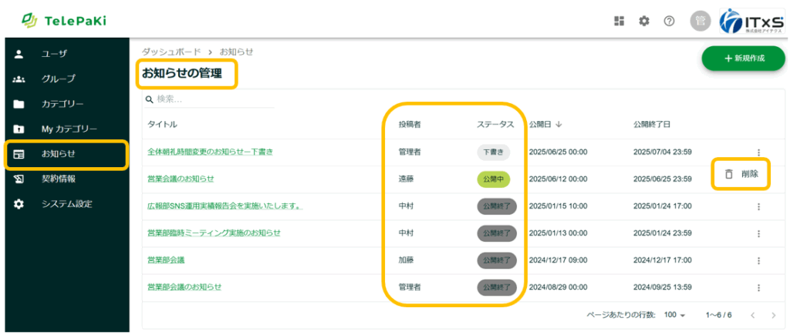
Task: Open three-dot menu for 広報部SNS運用実績報告会 row
Action: click(x=758, y=206)
